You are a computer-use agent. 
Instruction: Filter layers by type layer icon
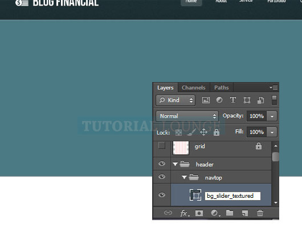tap(233, 100)
